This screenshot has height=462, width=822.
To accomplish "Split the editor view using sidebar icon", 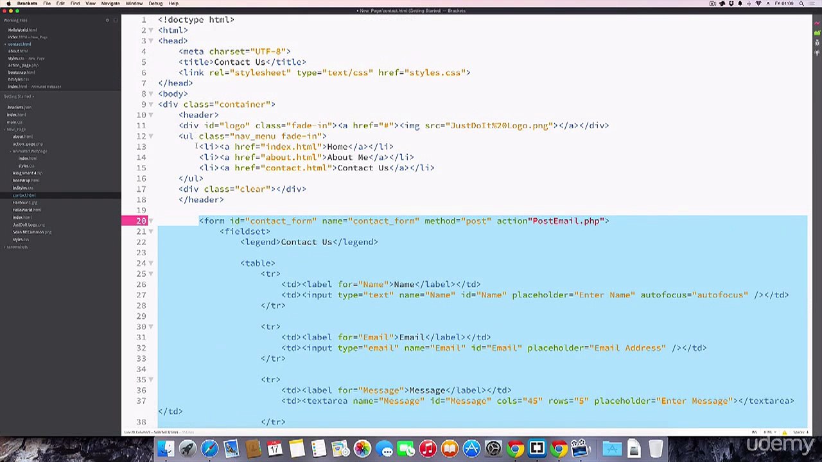I will (x=116, y=21).
